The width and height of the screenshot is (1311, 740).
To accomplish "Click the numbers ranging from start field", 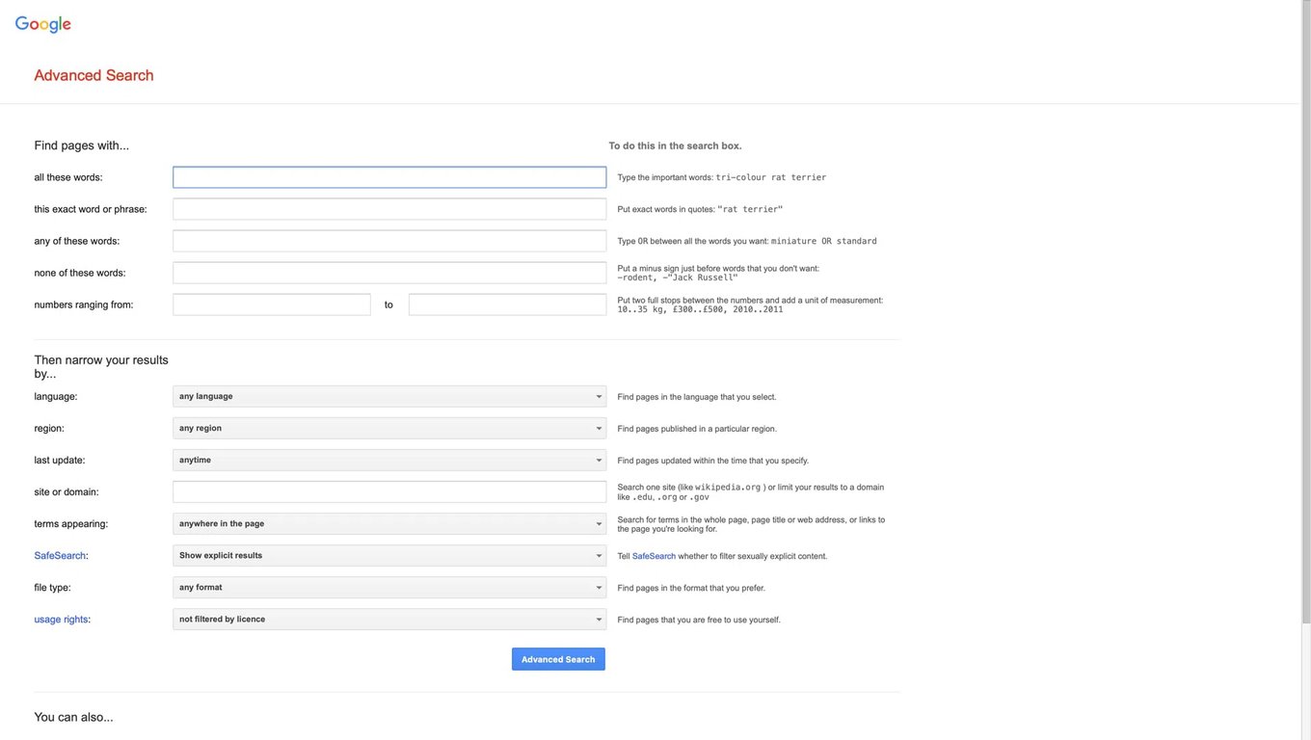I will tap(272, 304).
